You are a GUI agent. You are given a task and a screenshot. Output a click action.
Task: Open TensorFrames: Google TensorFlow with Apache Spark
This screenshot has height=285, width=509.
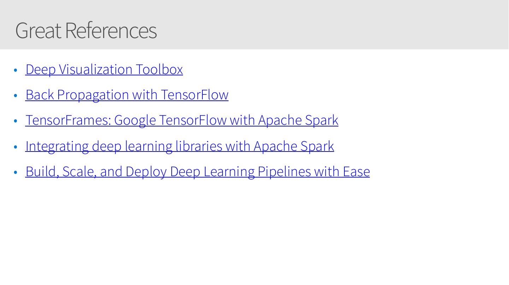182,120
